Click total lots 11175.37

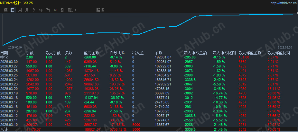point(34,129)
